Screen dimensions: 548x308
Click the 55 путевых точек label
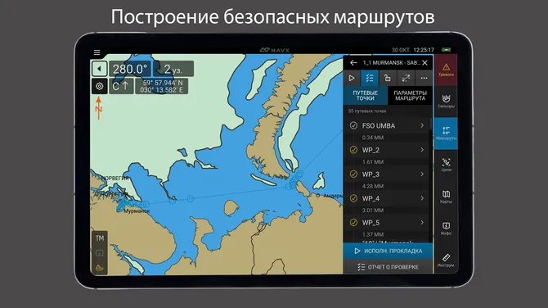(x=367, y=111)
